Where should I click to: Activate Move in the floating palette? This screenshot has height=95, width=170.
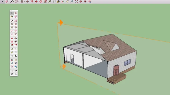coord(12,38)
